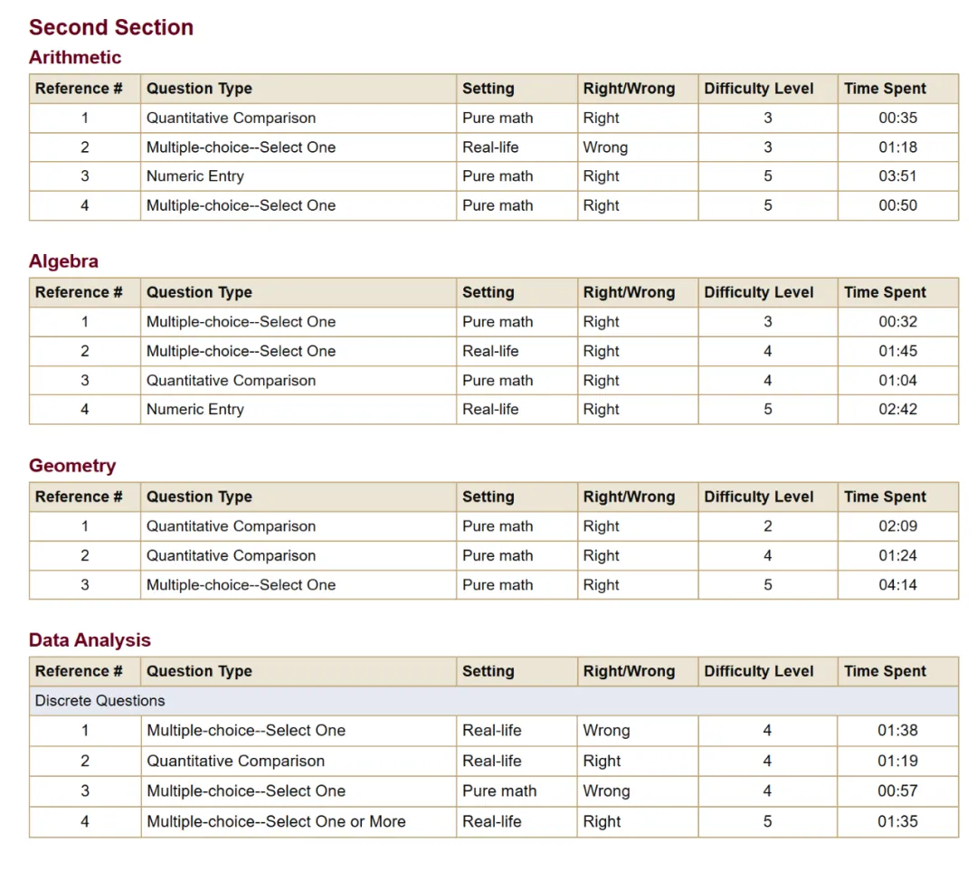Select the 00:57 time cell in Data Analysis
Viewport: 977px width, 880px height.
click(897, 791)
